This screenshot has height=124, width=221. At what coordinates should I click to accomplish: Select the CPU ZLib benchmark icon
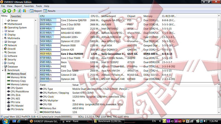(x=9, y=95)
